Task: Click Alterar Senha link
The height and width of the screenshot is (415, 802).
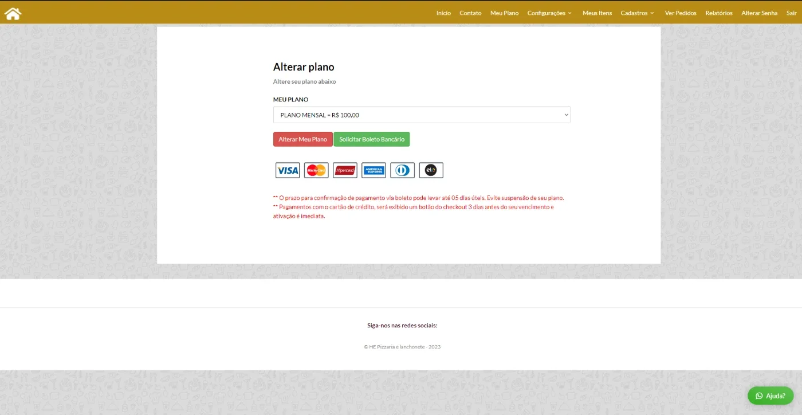Action: (x=760, y=13)
